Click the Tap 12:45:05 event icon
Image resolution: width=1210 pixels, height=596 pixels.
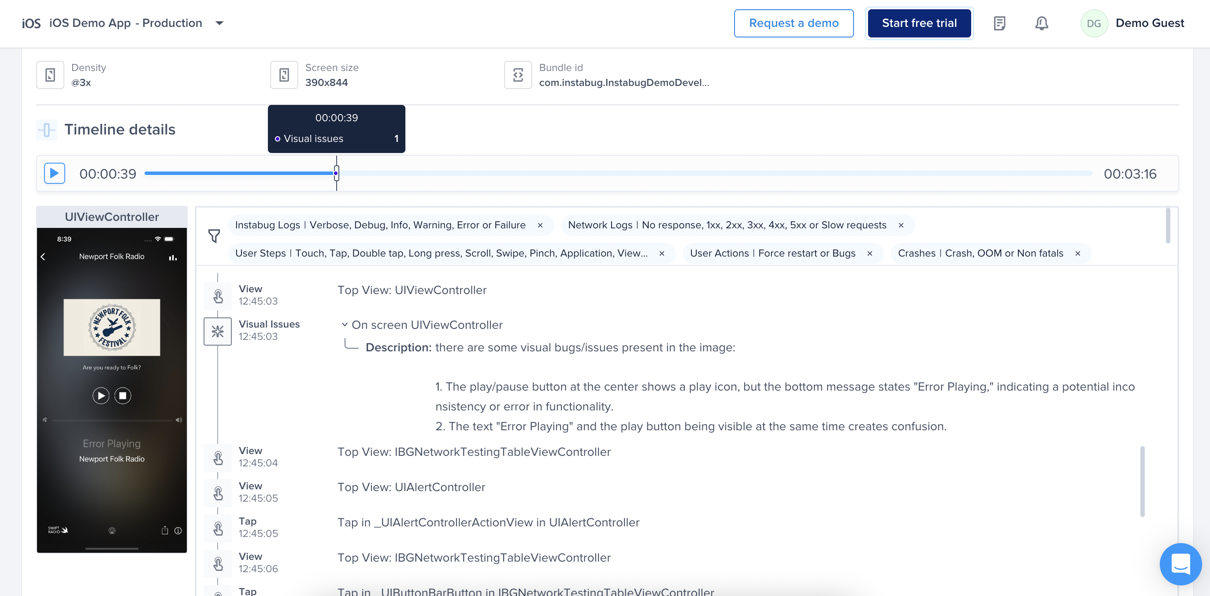tap(218, 528)
